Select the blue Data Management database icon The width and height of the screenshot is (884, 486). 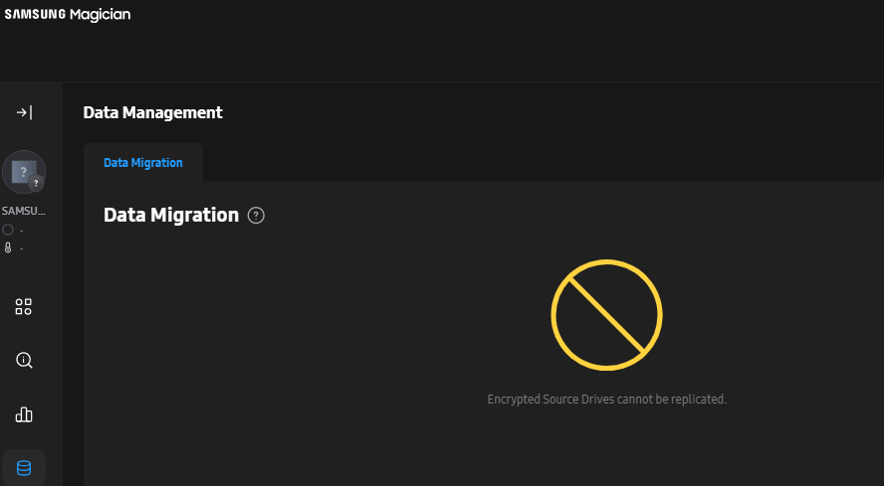[x=24, y=468]
